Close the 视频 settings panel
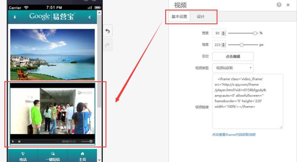Viewport: 297px width, 162px height. (288, 5)
